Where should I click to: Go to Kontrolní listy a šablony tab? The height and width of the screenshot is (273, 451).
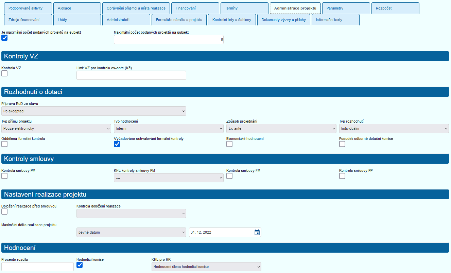point(232,20)
